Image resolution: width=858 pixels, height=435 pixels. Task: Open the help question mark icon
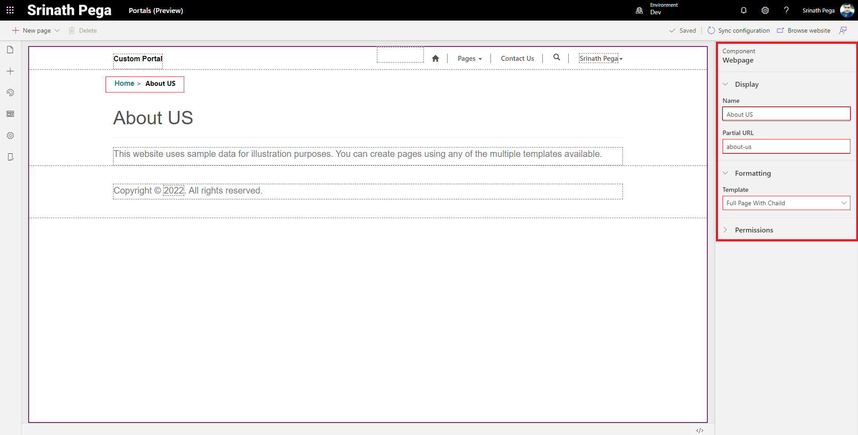point(786,10)
